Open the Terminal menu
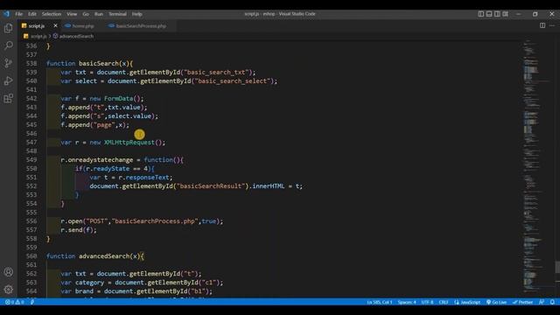Viewport: 560px width, 315px height. coord(117,14)
